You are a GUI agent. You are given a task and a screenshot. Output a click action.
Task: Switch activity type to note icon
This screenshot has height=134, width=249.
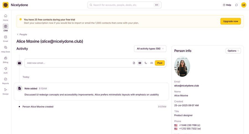tap(134, 63)
